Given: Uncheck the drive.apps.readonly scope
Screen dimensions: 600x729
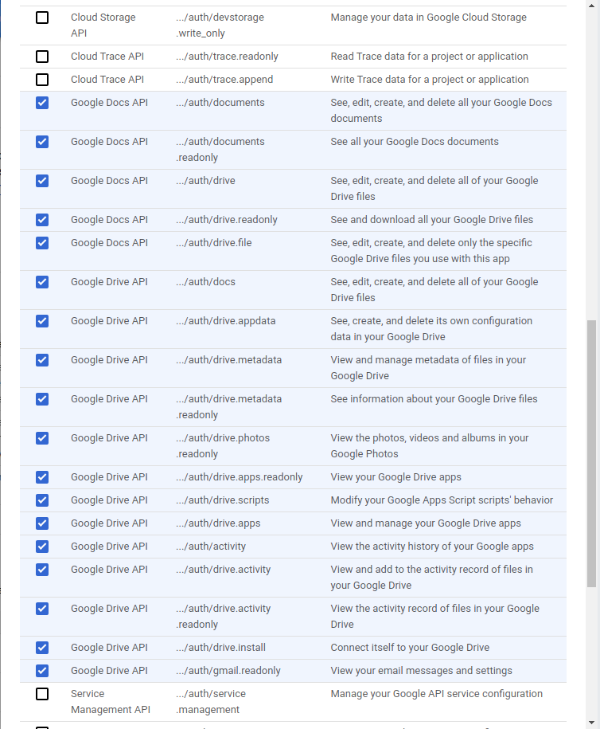Looking at the screenshot, I should [42, 477].
